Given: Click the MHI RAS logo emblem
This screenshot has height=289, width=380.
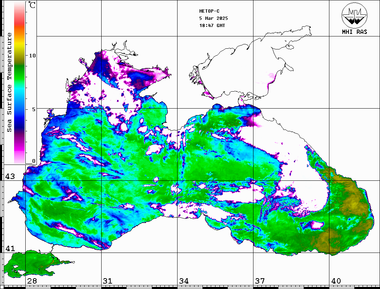Looking at the screenshot, I should click(x=355, y=15).
